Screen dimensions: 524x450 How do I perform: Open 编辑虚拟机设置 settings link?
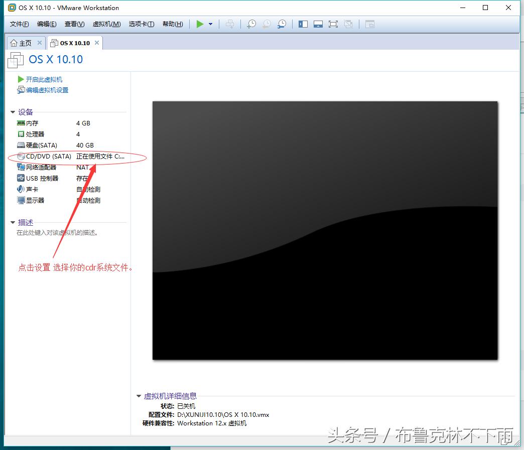click(46, 90)
